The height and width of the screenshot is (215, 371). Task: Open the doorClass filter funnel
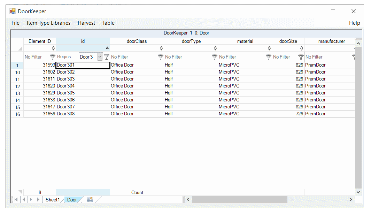click(x=160, y=57)
